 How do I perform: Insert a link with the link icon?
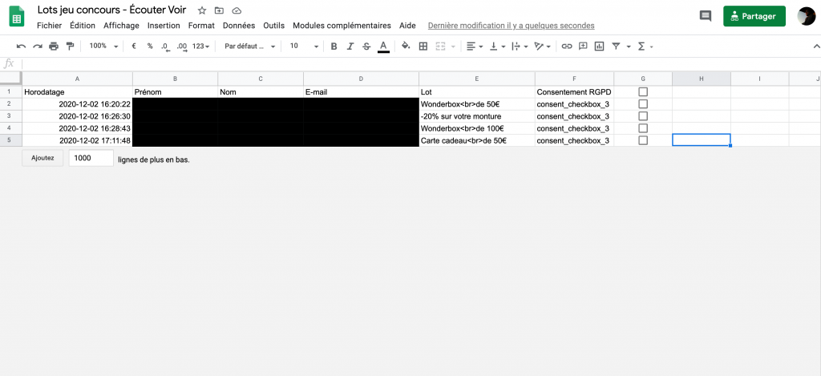point(567,46)
